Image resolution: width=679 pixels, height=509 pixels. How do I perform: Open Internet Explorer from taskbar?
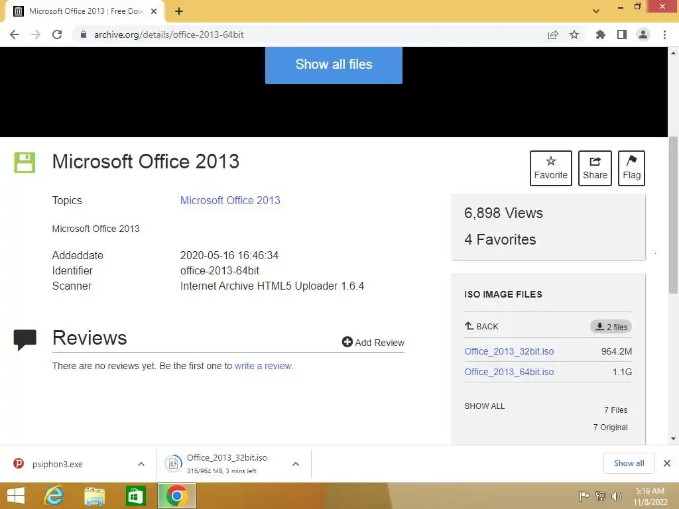pos(54,496)
